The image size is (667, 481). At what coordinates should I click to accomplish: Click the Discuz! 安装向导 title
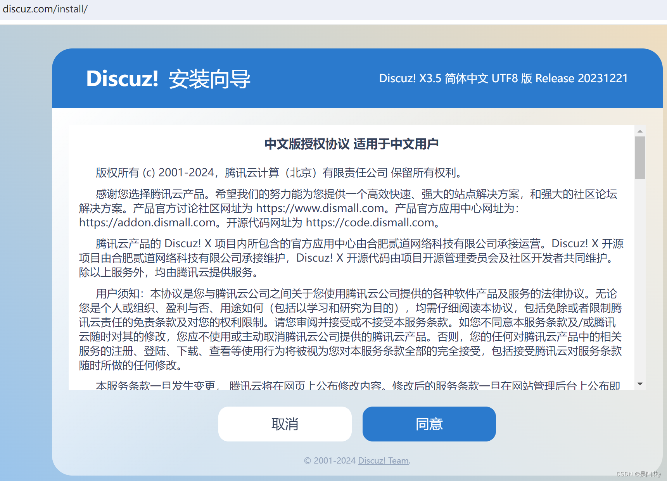(x=168, y=79)
